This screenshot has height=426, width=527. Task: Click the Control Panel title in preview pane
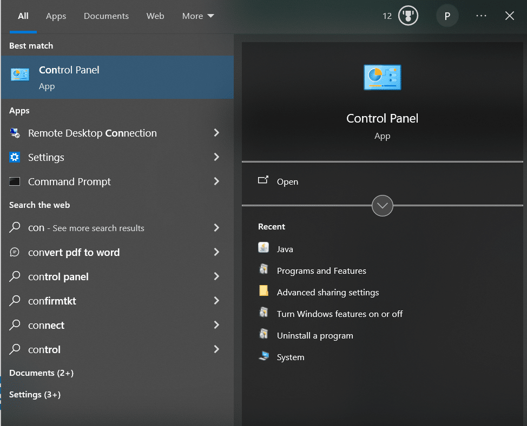point(382,118)
